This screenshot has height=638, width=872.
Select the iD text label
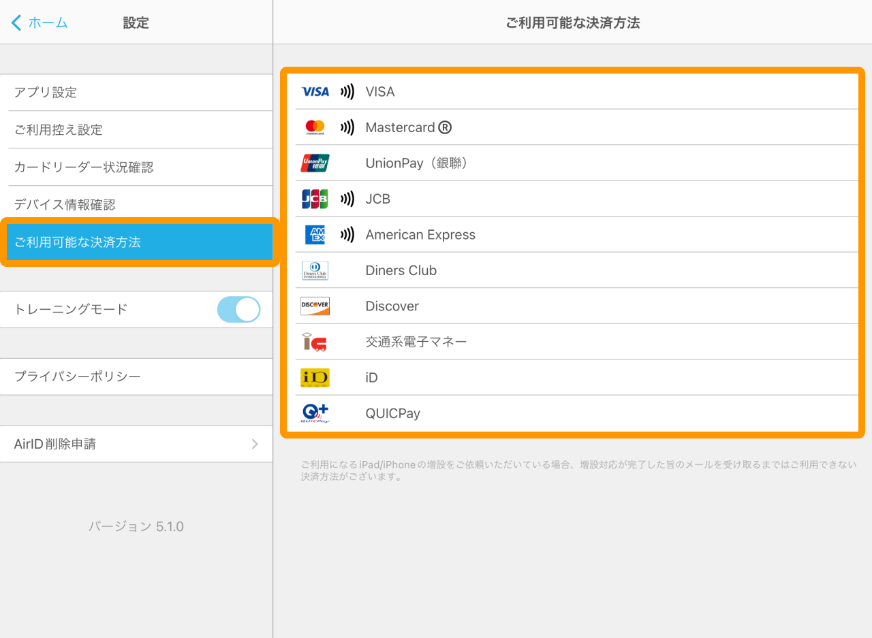(x=372, y=378)
